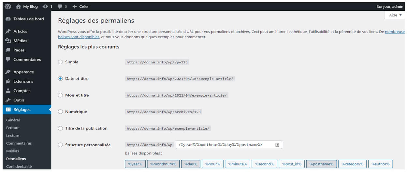The width and height of the screenshot is (408, 173).
Task: Go to the Écriture settings page
Action: tap(13, 128)
